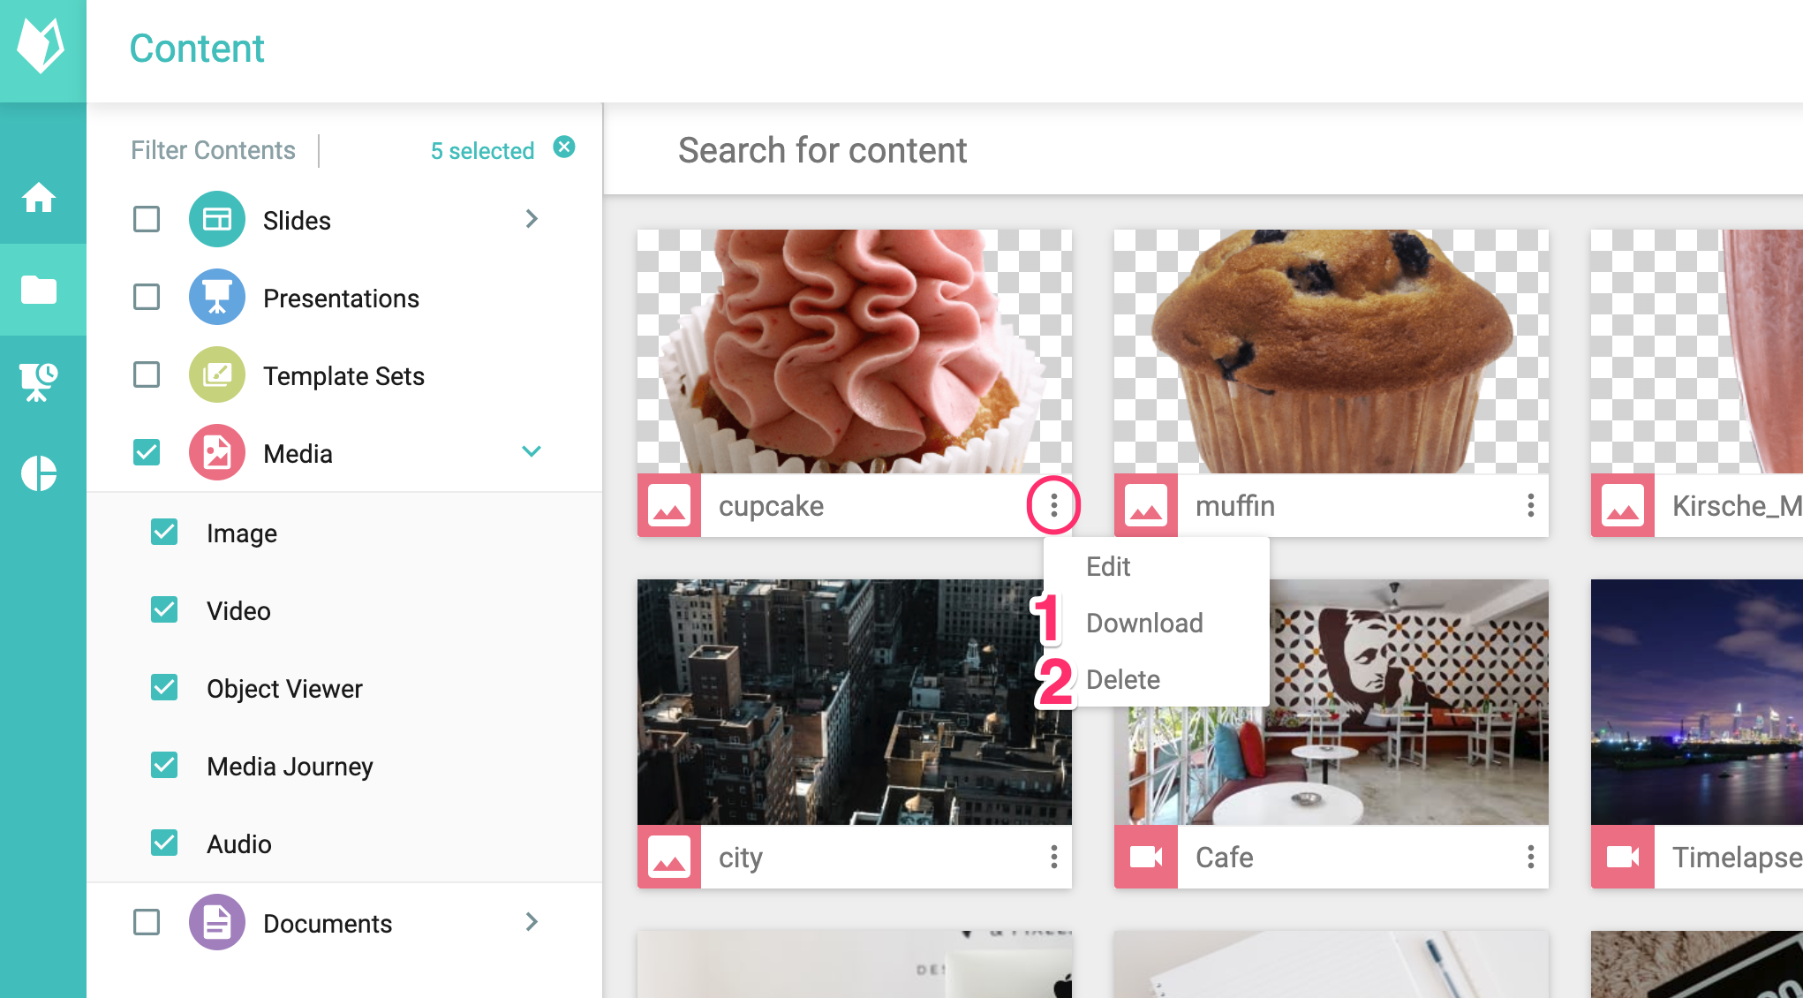Screen dimensions: 1803x998
Task: Uncheck the Video filter checkbox
Action: 164,609
